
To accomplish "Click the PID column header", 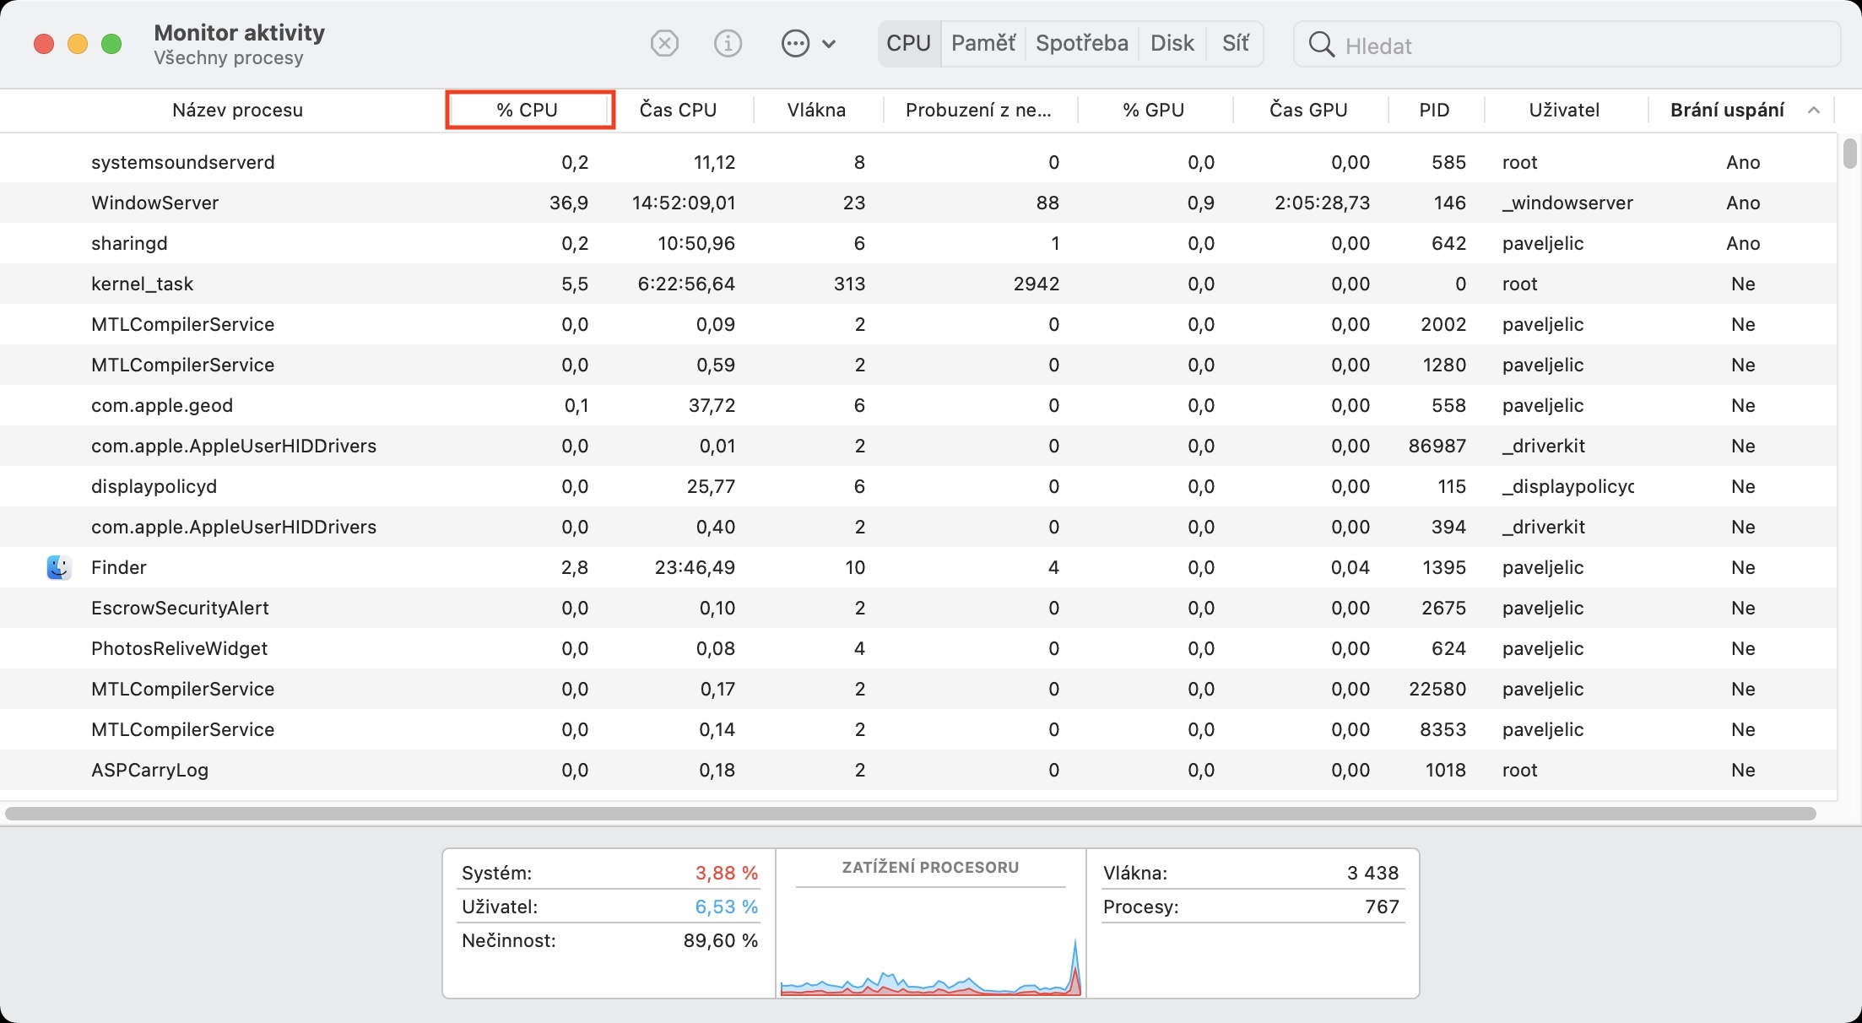I will 1434,110.
